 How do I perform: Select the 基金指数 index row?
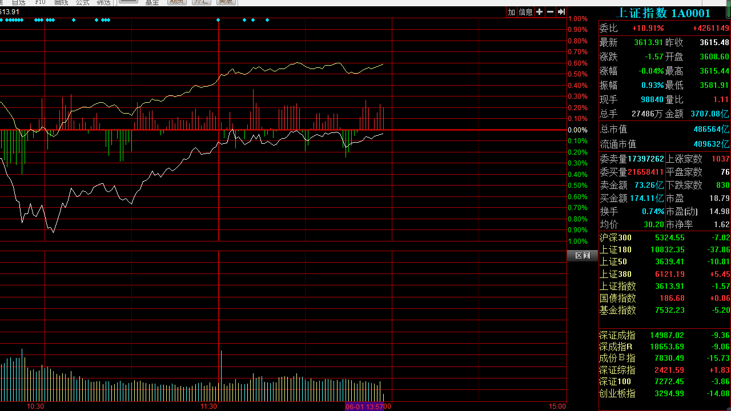point(665,310)
